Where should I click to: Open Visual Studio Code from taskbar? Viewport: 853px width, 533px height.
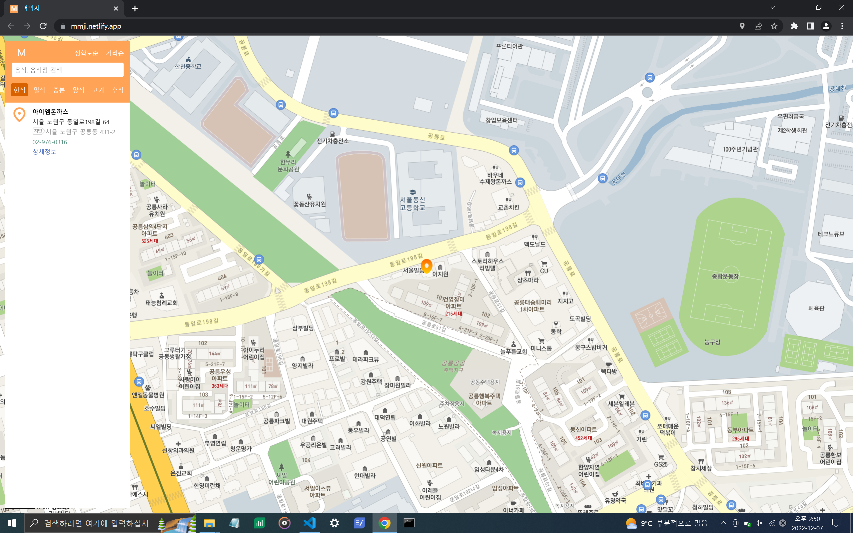(x=310, y=523)
